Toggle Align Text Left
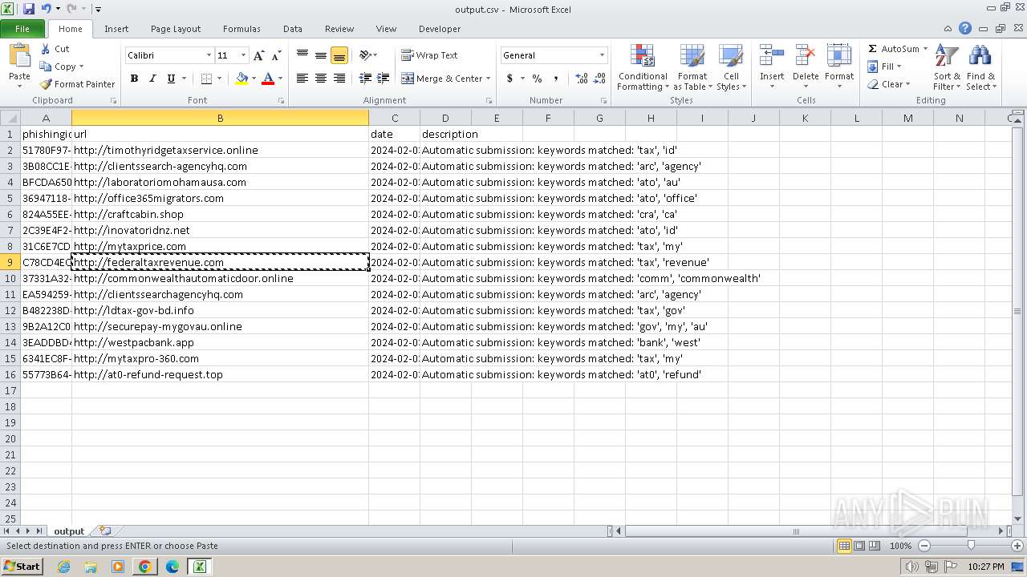 (302, 79)
